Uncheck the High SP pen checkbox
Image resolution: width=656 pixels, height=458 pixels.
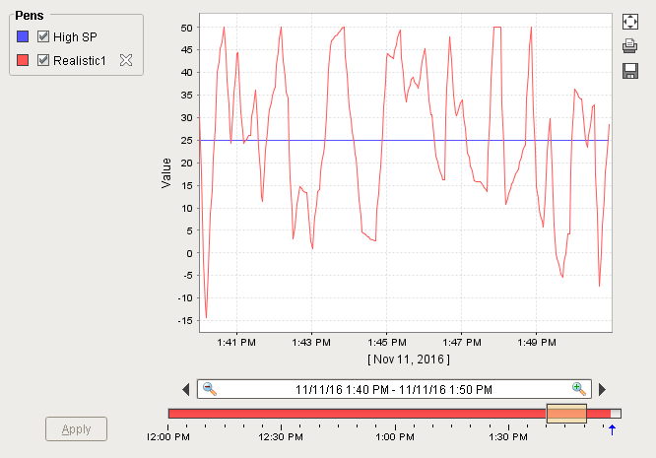click(x=43, y=36)
